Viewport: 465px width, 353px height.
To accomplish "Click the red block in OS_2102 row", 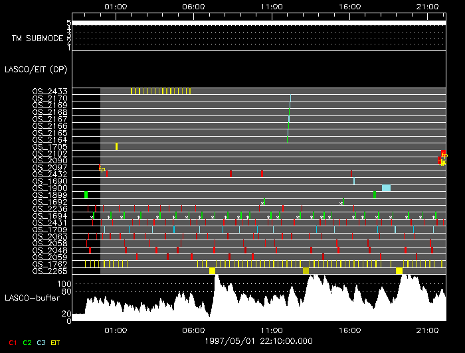I will point(443,154).
